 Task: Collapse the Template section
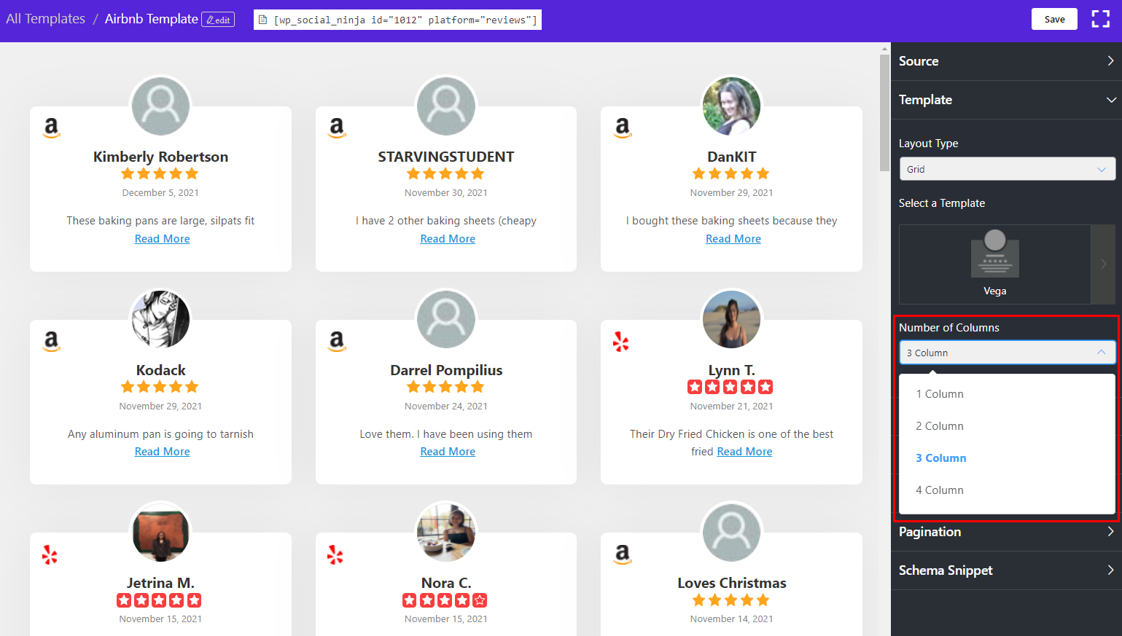pos(1006,100)
